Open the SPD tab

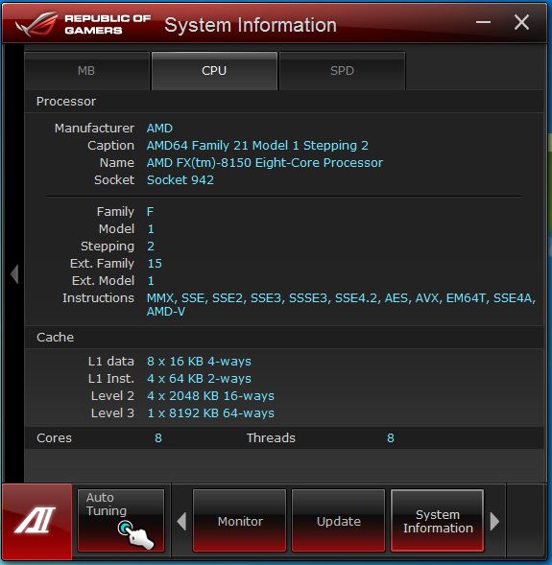pyautogui.click(x=342, y=71)
